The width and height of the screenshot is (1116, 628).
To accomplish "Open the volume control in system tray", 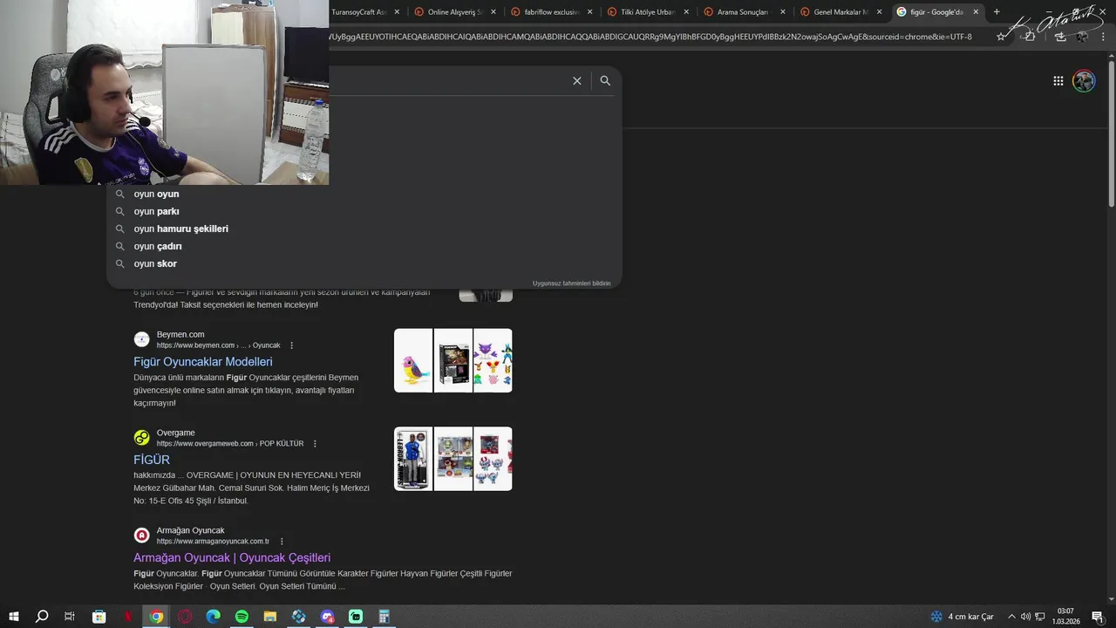I will point(1025,617).
